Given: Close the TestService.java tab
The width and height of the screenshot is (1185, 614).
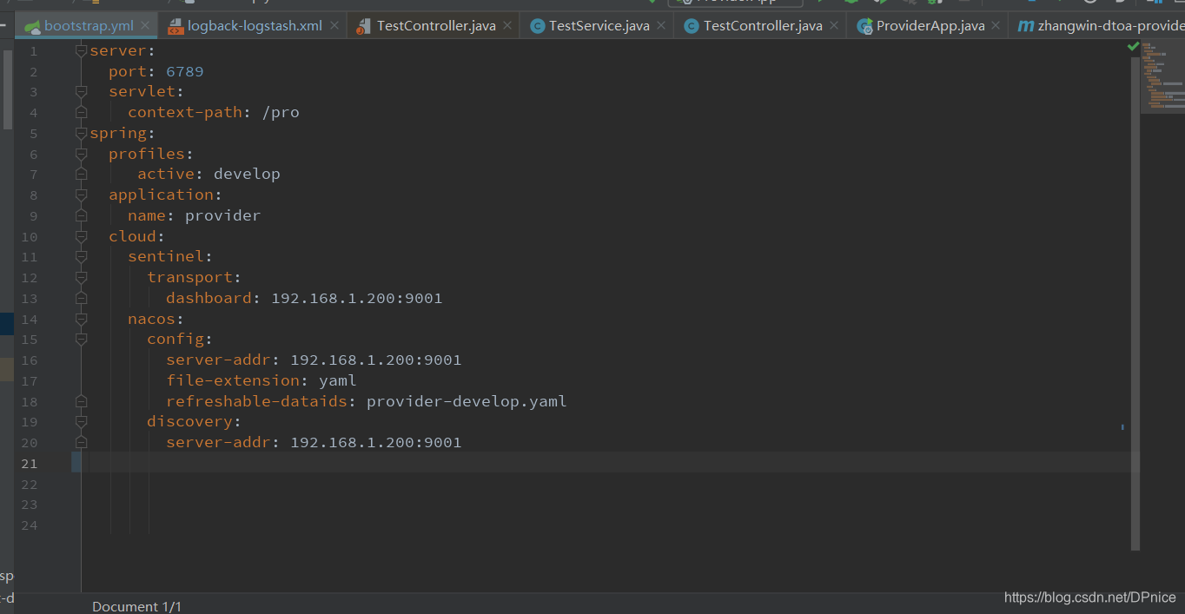Looking at the screenshot, I should 661,26.
